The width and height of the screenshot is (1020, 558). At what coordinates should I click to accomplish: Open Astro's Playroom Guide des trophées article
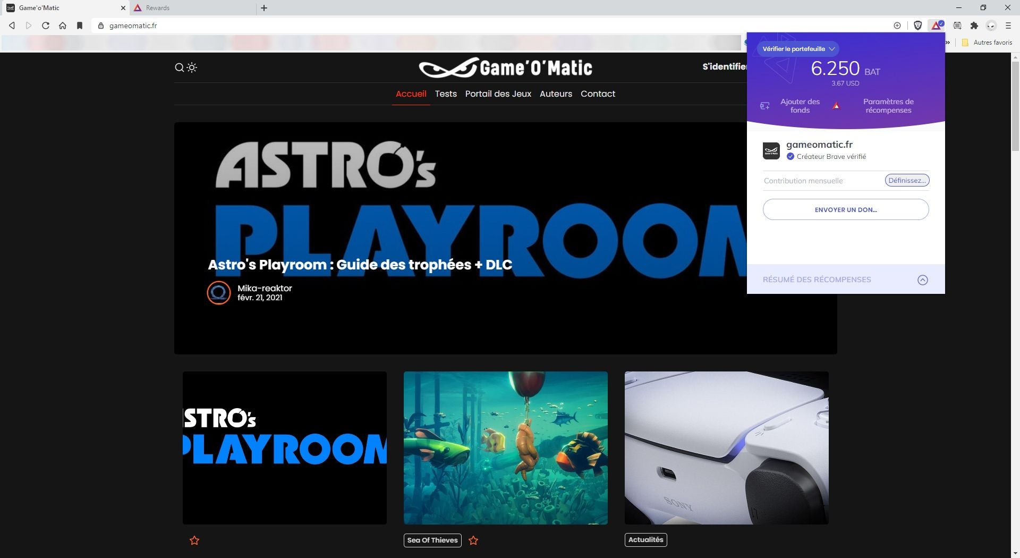pyautogui.click(x=360, y=265)
